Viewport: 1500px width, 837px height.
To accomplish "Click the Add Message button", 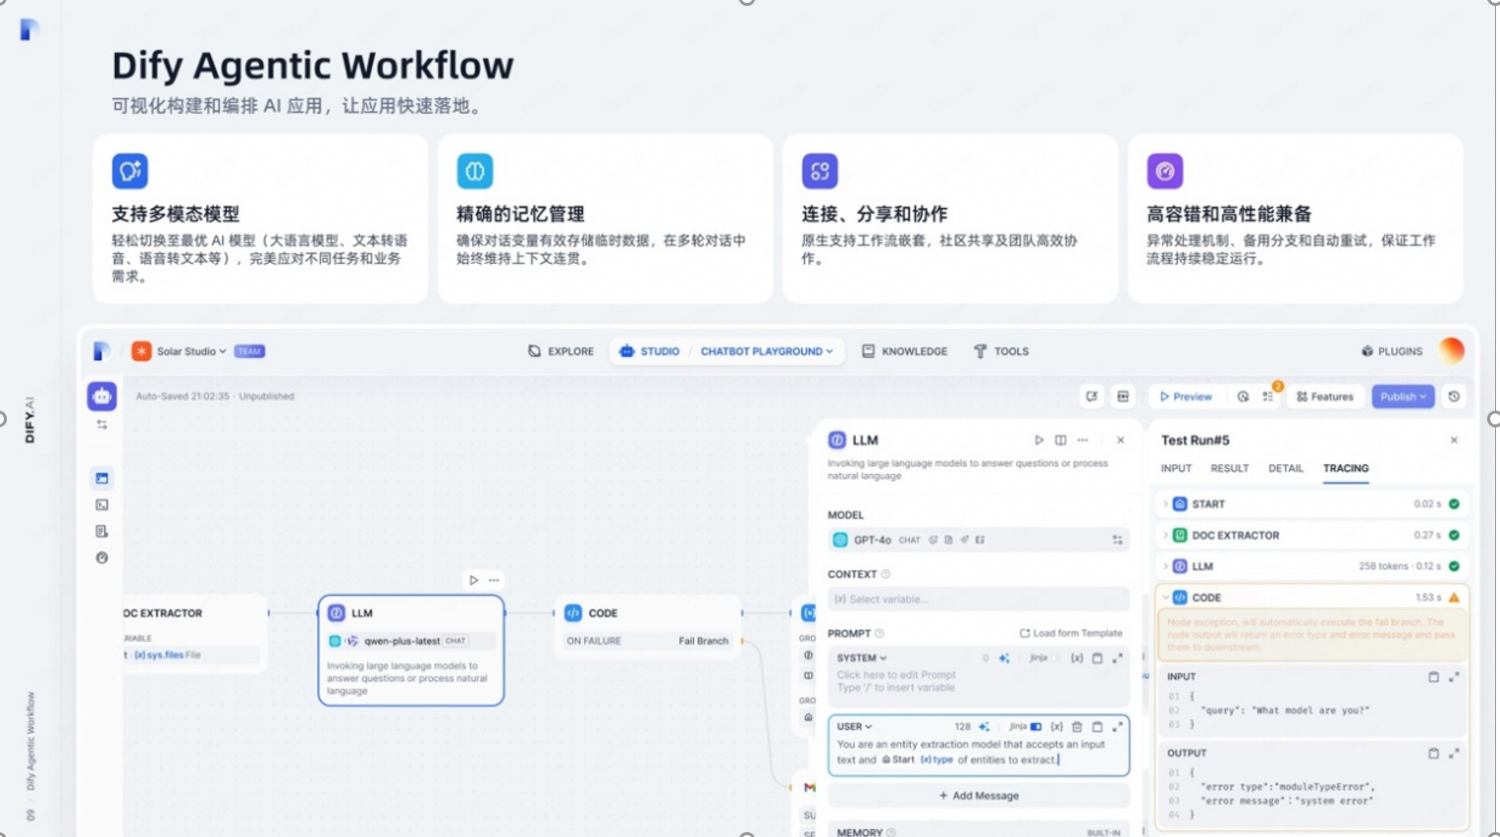I will 979,795.
